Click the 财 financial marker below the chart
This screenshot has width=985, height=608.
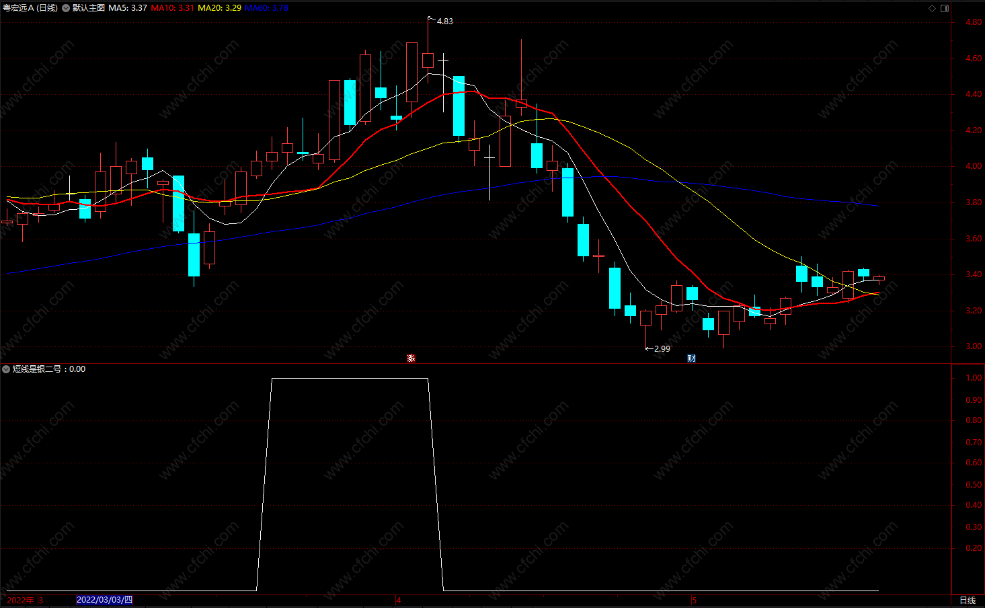tap(691, 358)
